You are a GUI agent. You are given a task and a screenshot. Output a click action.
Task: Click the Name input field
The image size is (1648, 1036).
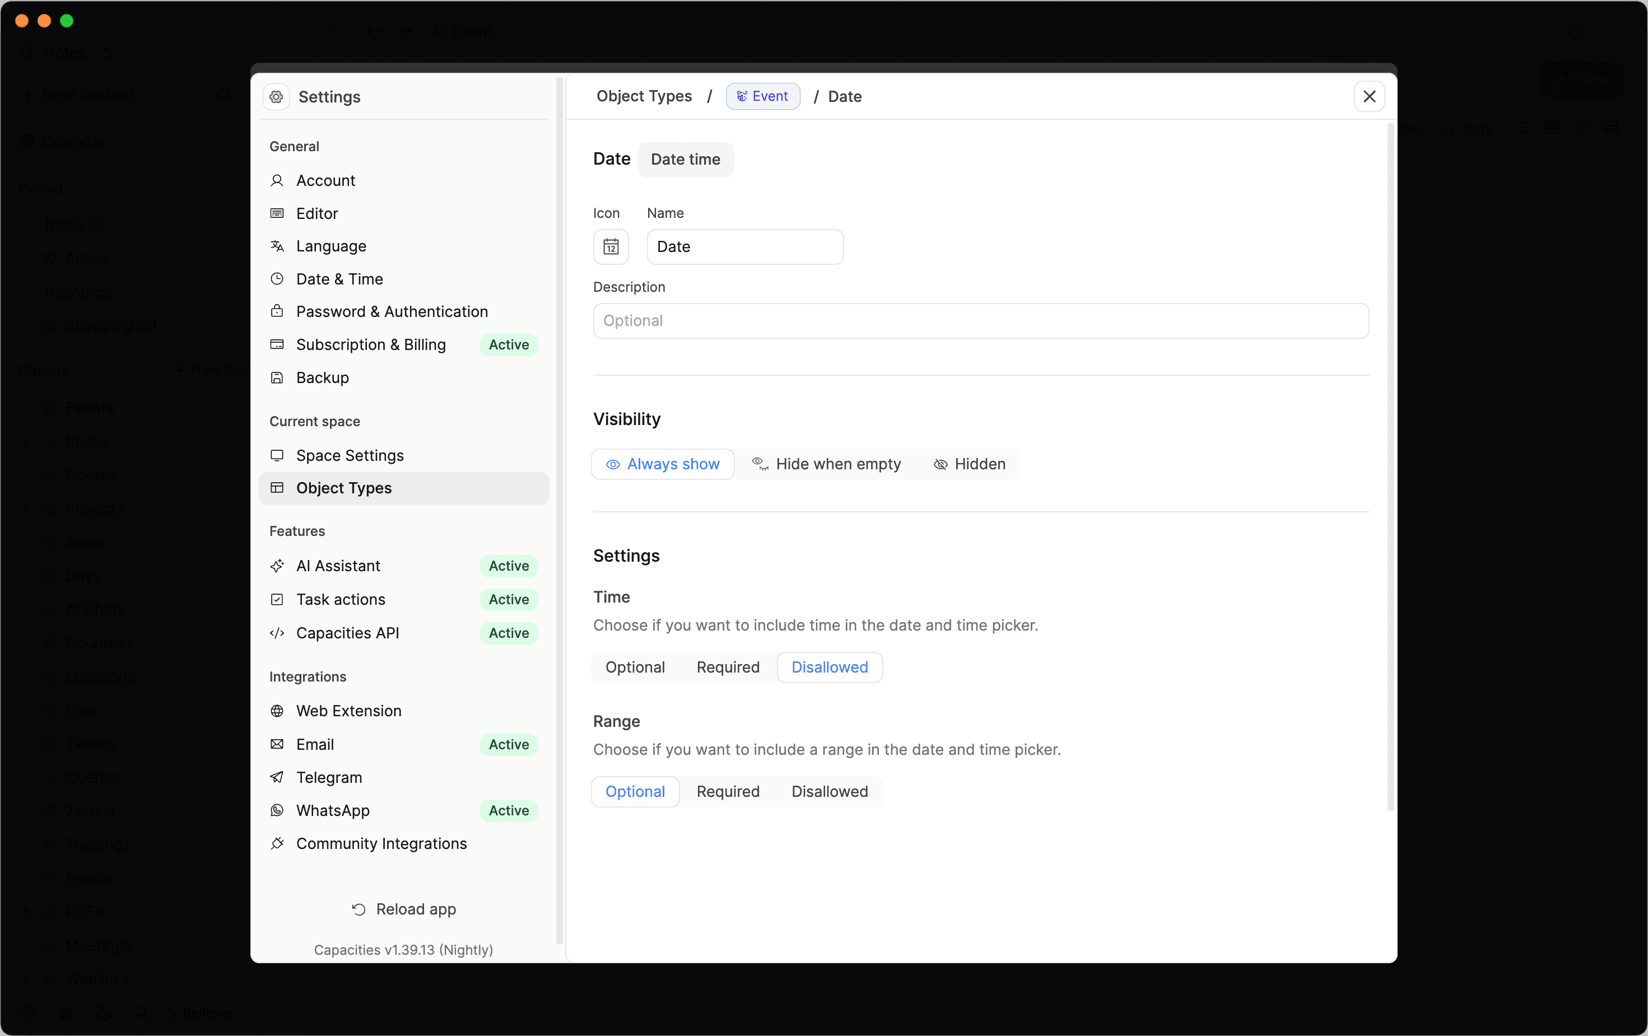click(x=745, y=247)
